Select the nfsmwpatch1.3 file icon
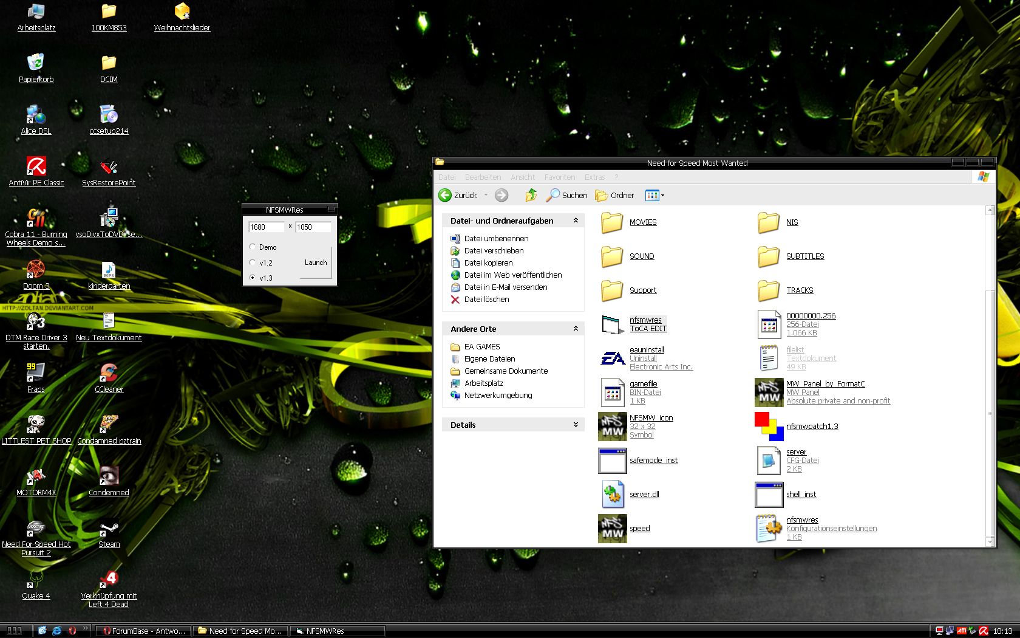The width and height of the screenshot is (1020, 638). click(769, 427)
